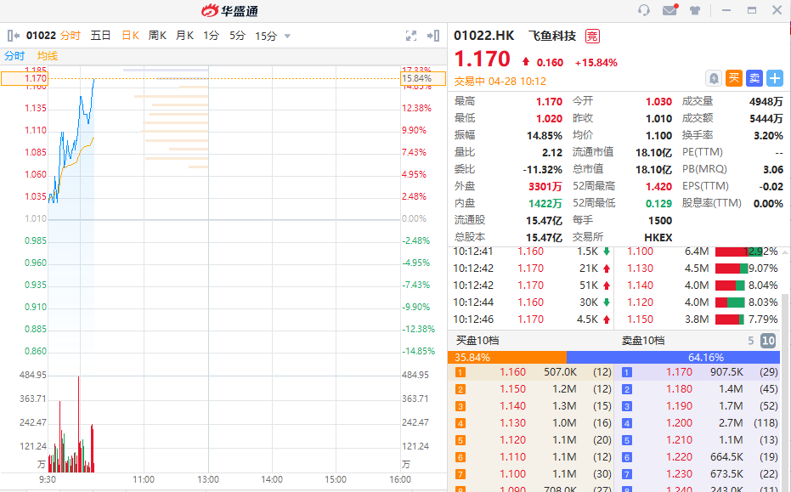This screenshot has height=492, width=791.
Task: Click bid level 6 price 1.110
Action: click(512, 457)
